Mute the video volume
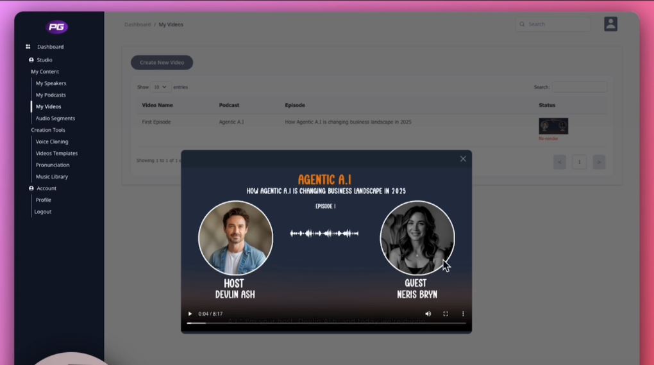 428,314
